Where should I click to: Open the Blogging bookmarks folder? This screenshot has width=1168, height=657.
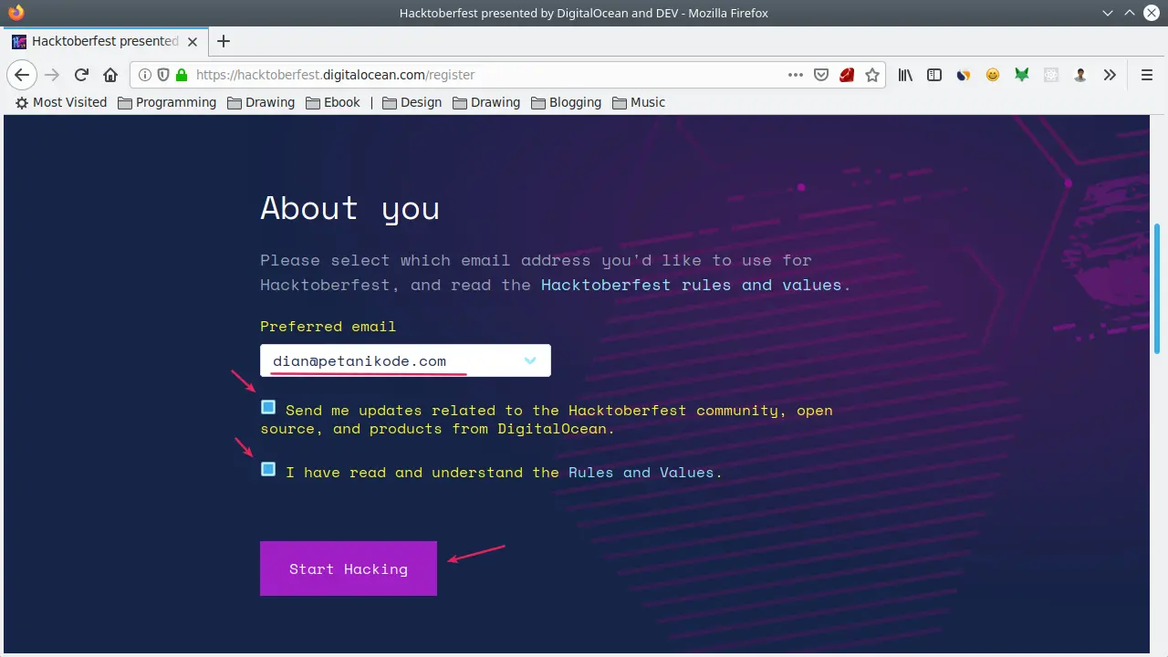coord(566,102)
